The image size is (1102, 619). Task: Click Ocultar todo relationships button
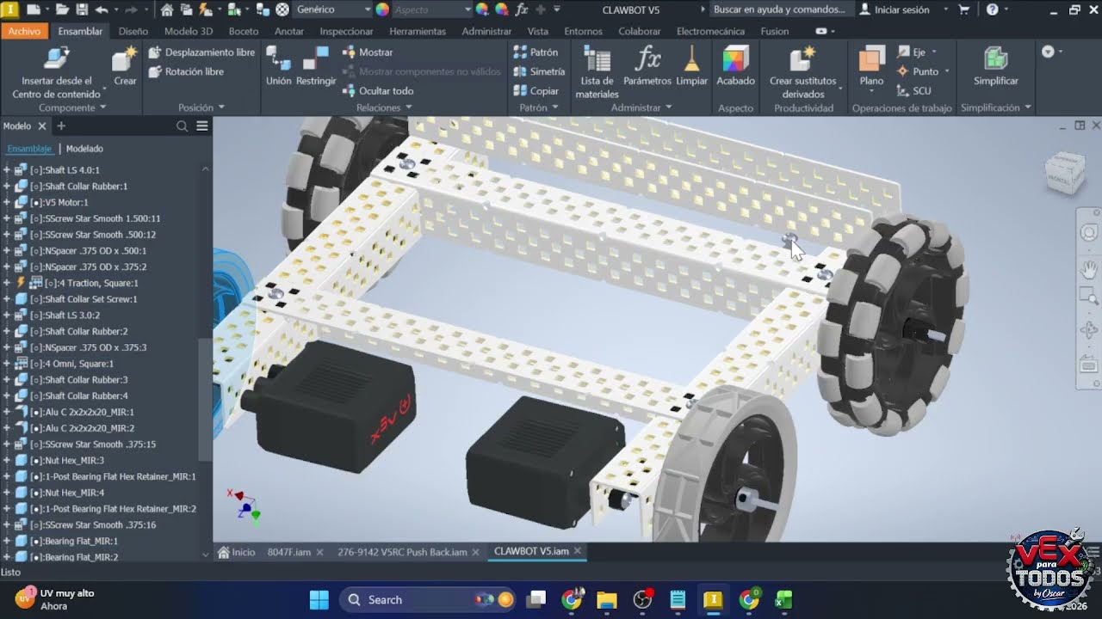click(x=378, y=90)
